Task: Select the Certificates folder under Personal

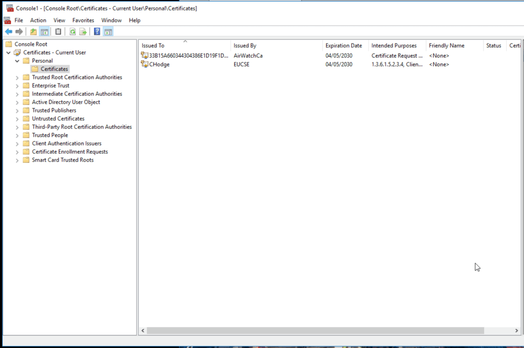Action: (x=54, y=69)
